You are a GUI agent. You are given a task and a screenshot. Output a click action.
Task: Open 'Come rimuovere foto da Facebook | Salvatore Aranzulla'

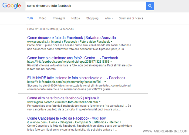coord(72,38)
